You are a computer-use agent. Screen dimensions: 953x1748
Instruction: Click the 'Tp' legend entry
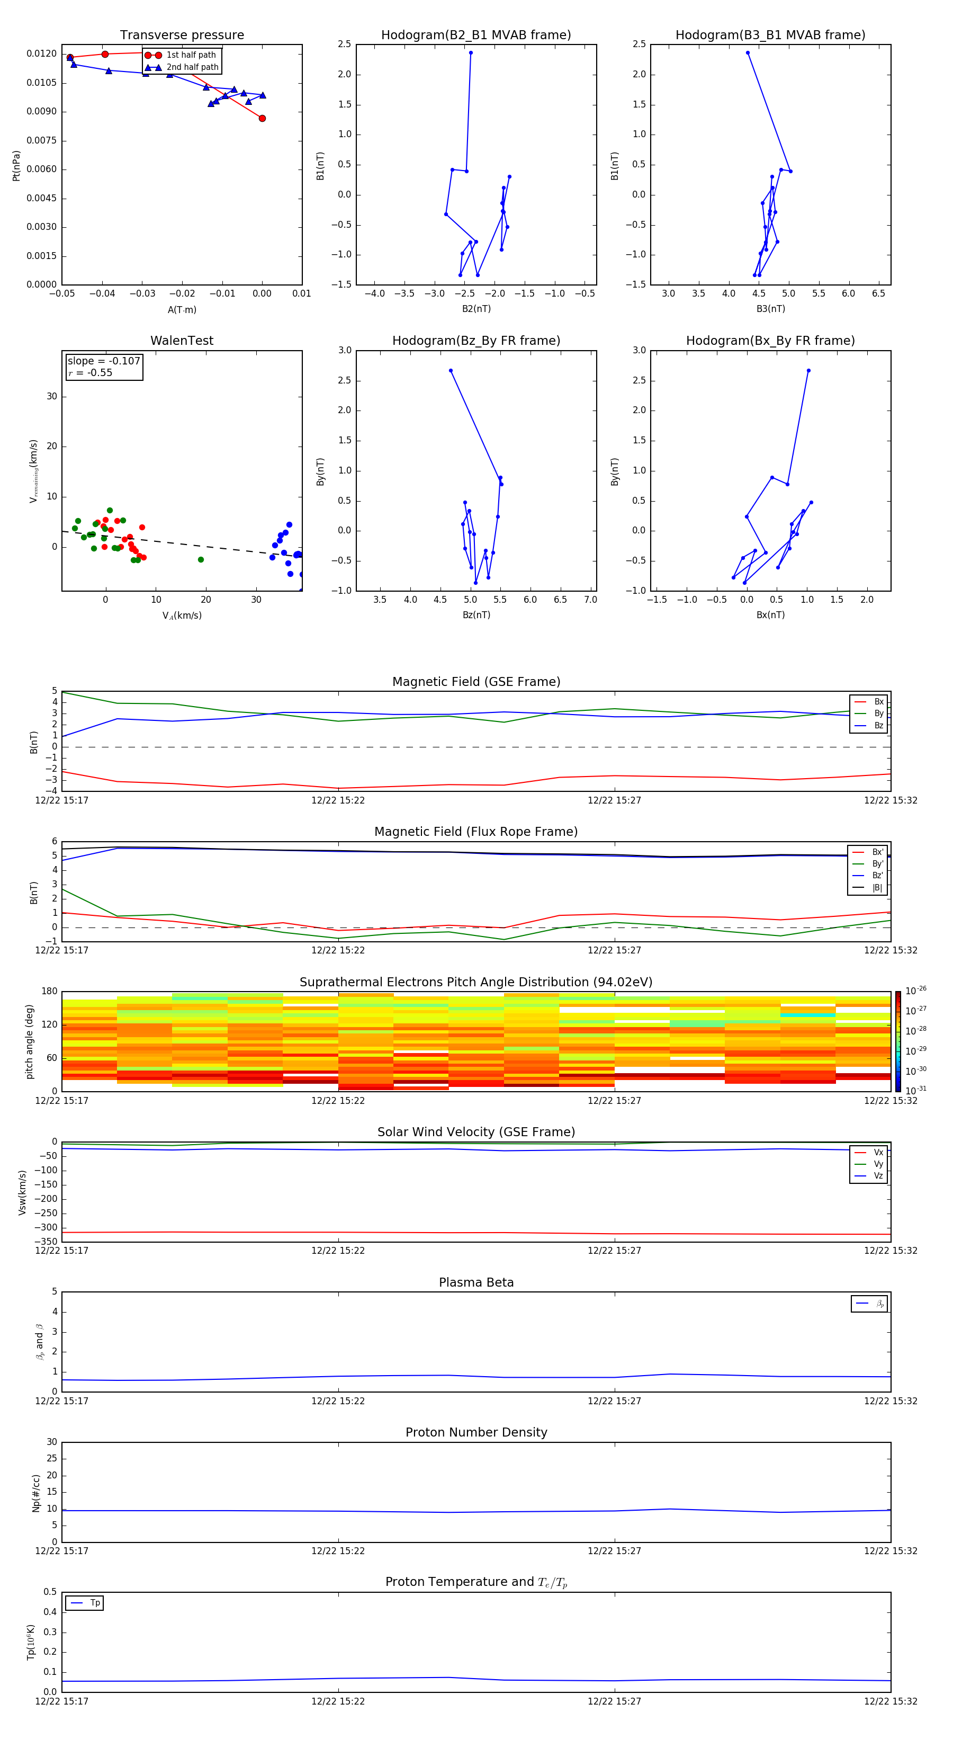(x=85, y=1603)
